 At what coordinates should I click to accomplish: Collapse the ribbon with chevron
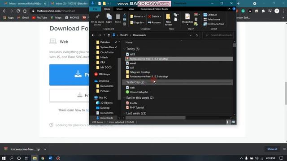(x=229, y=9)
